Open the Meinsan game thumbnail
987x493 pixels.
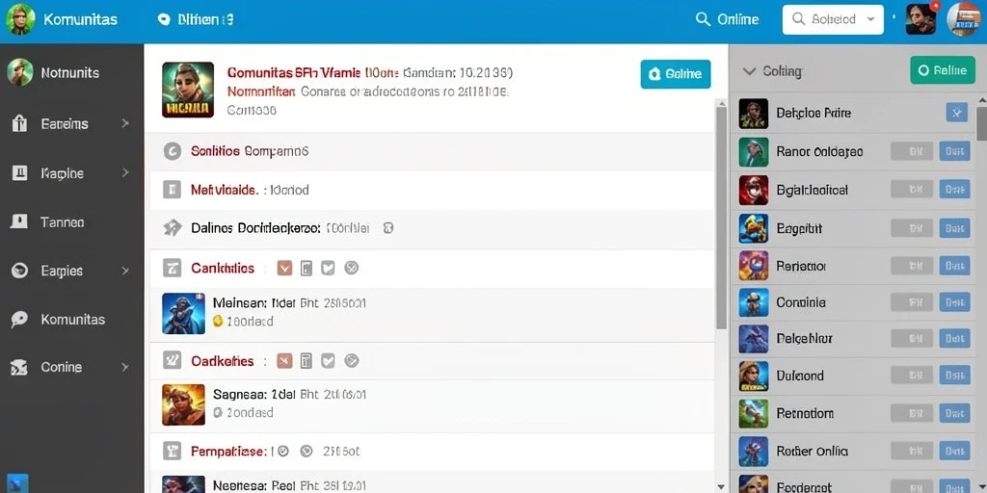tap(183, 313)
